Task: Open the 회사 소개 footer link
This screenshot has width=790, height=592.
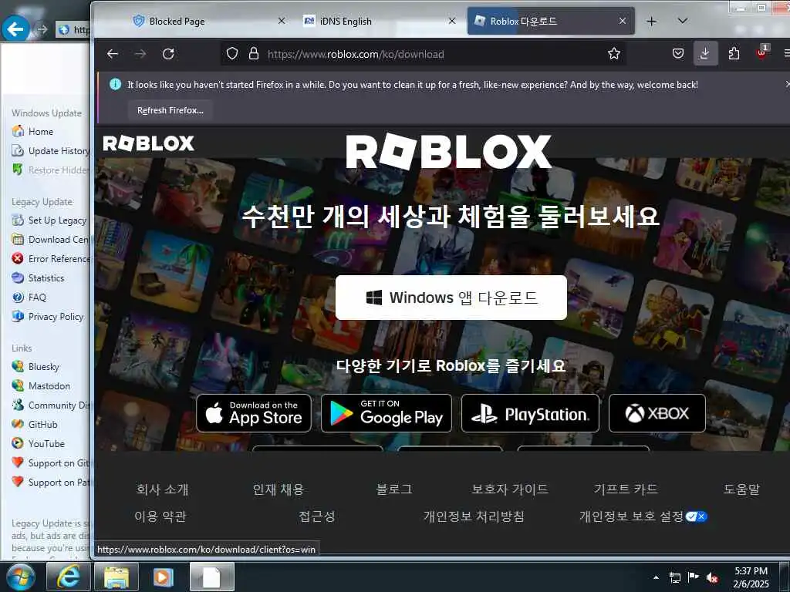Action: [x=162, y=489]
